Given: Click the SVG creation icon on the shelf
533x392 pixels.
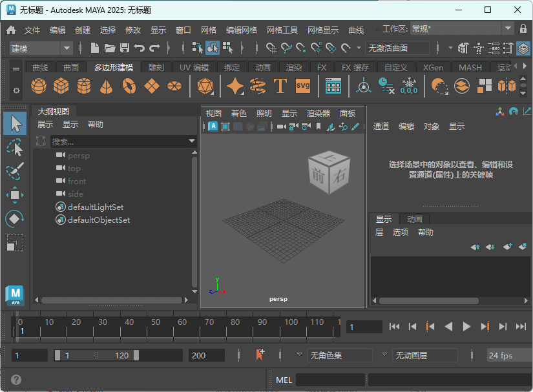Looking at the screenshot, I should 302,85.
